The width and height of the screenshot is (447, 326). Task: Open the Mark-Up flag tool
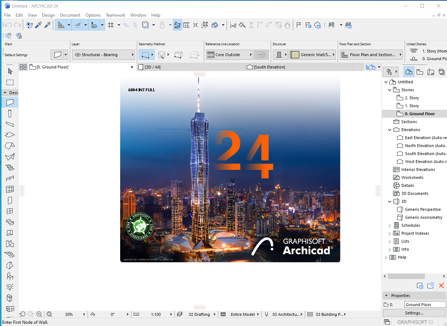point(299,25)
